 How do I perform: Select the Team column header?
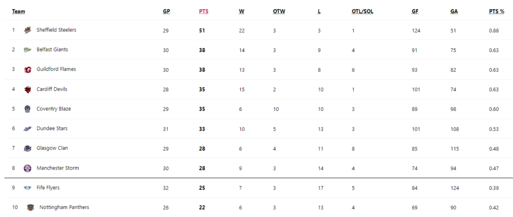[19, 11]
